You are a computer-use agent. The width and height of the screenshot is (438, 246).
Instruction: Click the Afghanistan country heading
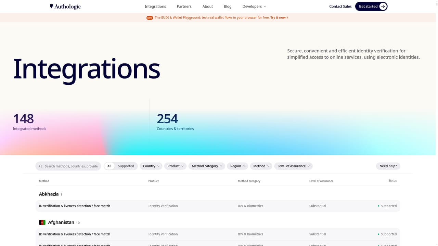coord(61,222)
